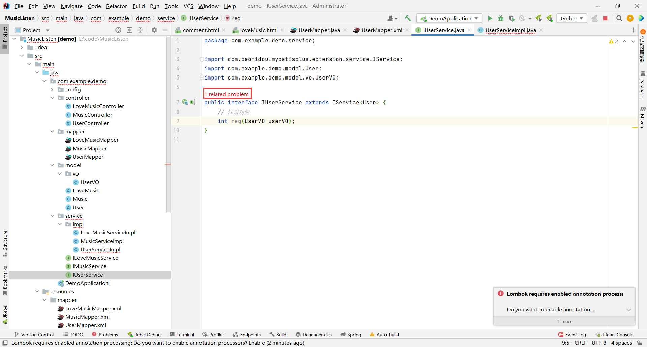The height and width of the screenshot is (347, 647).
Task: Toggle read-only lock in status bar
Action: (639, 343)
